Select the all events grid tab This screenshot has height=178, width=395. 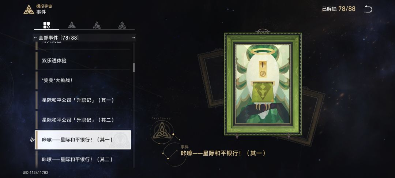tap(46, 25)
